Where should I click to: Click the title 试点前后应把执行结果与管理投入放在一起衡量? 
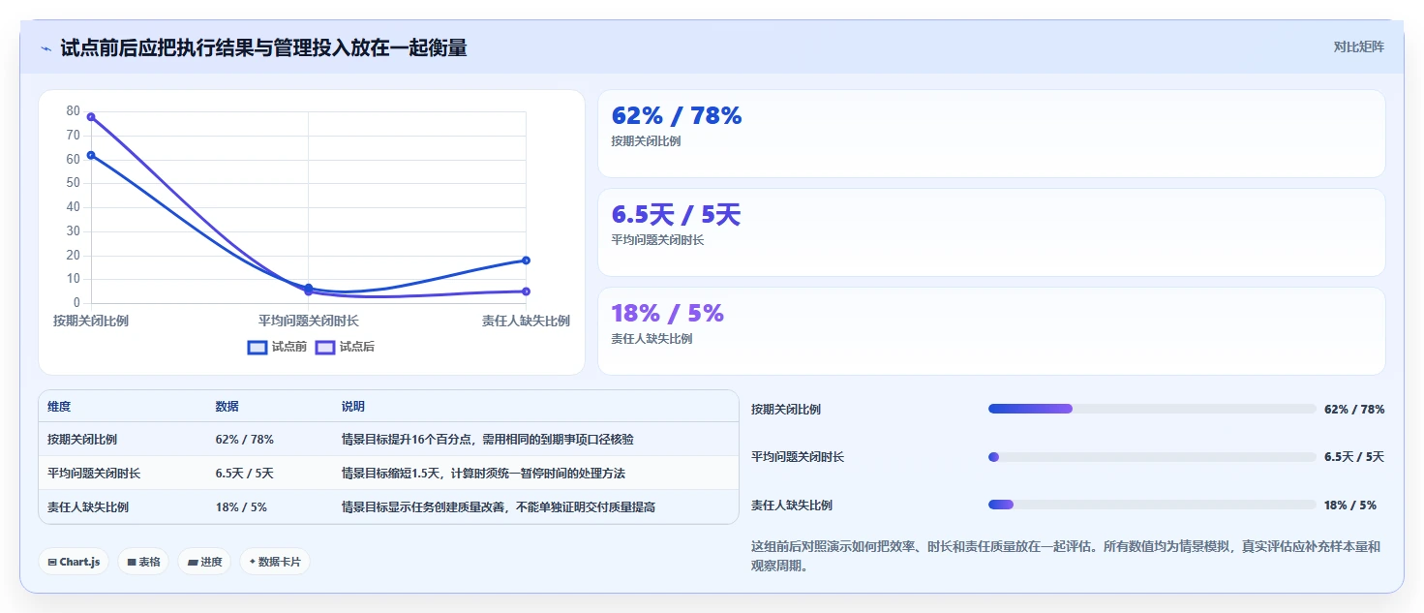click(263, 47)
